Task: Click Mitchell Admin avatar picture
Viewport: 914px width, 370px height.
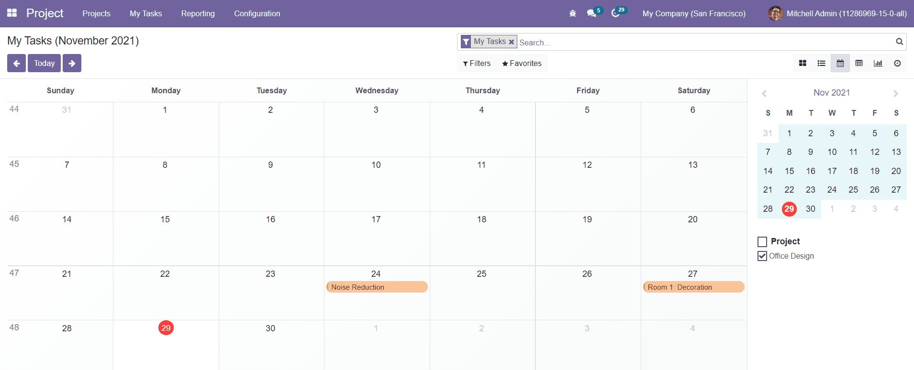Action: pos(775,13)
